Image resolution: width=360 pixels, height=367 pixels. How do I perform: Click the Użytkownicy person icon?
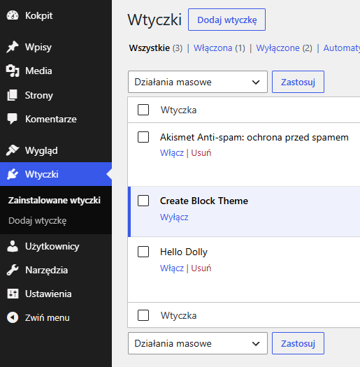(13, 246)
